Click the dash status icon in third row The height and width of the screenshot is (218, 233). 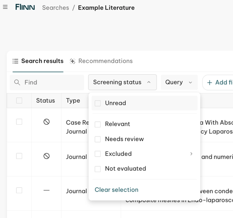tap(47, 190)
